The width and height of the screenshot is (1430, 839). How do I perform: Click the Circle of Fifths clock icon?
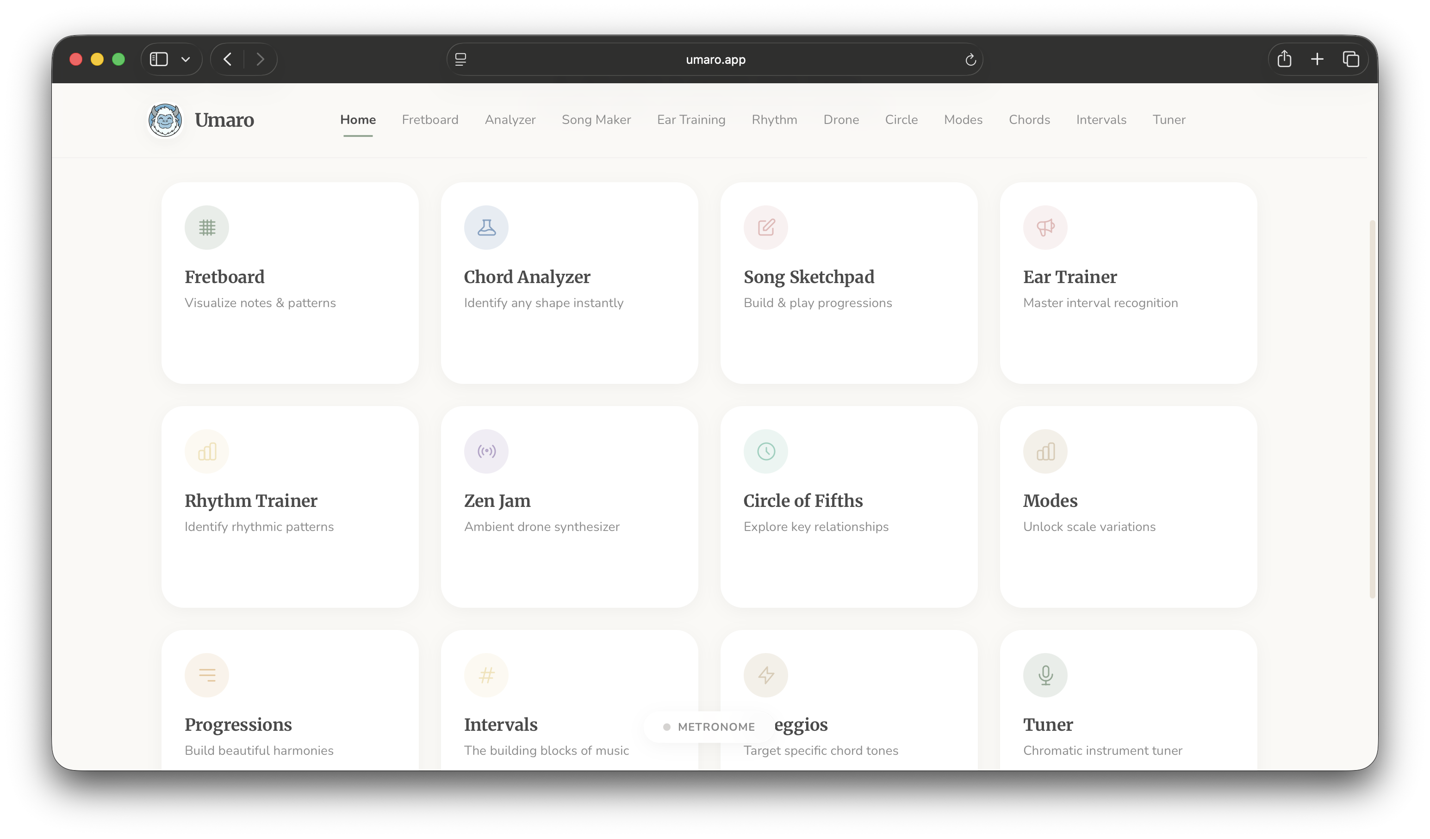[765, 451]
